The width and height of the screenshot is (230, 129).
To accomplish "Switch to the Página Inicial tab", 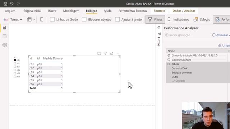I will (32, 11).
